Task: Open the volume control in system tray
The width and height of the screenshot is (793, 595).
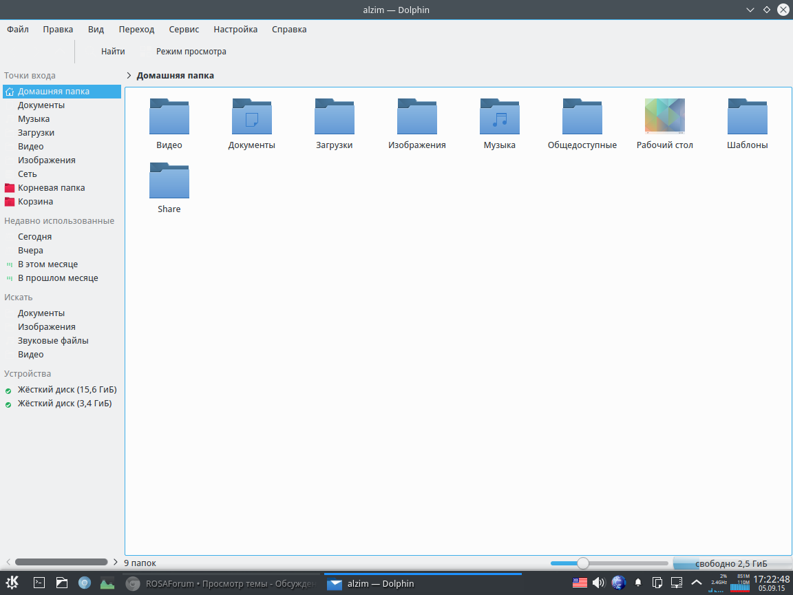Action: (x=598, y=583)
